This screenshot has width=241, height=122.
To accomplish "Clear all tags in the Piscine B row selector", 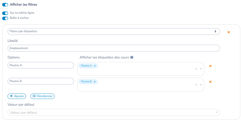I will point(196,85).
